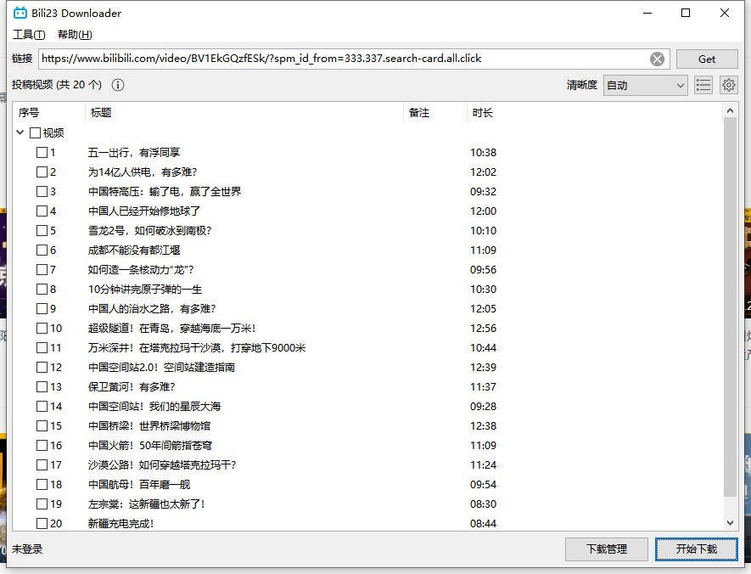Open the 帮助 menu
Screen dimensions: 751x574
75,35
